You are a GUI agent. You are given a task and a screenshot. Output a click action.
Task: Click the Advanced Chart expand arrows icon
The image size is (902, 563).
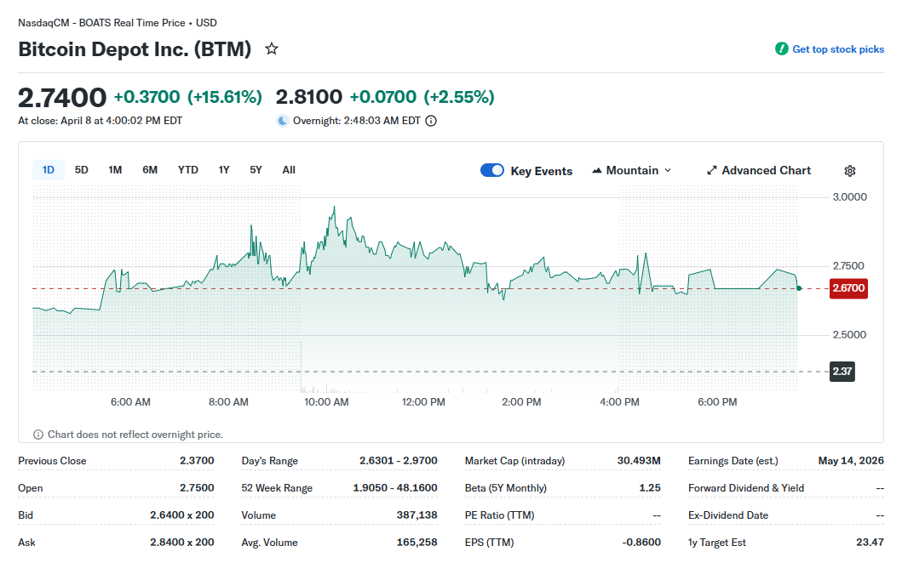click(x=712, y=171)
